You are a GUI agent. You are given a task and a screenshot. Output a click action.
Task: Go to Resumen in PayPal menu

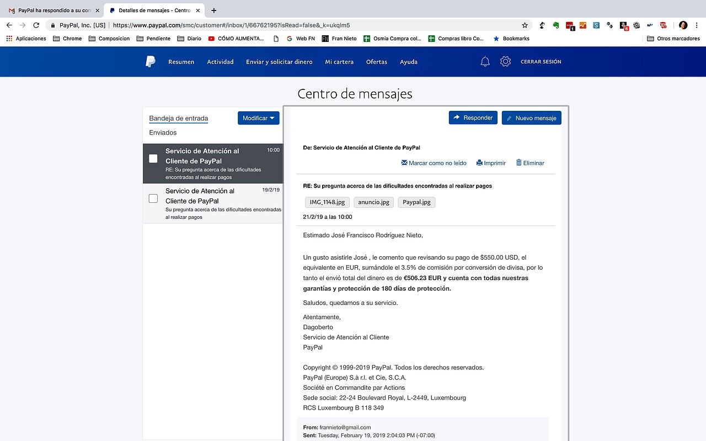coord(181,62)
